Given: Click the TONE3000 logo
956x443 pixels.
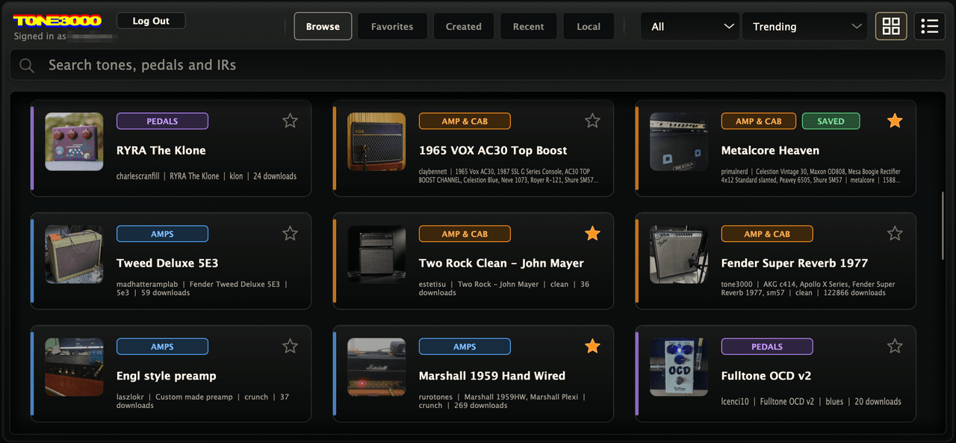Looking at the screenshot, I should (x=58, y=21).
